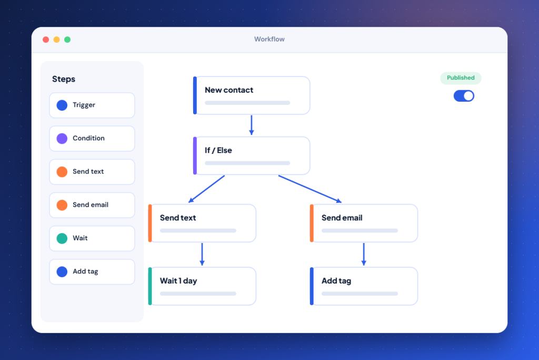
Task: Click the teal Wait circle icon
Action: pos(62,238)
